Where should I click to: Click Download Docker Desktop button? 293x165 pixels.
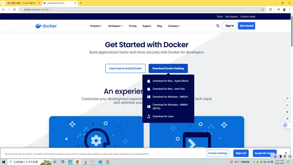click(x=168, y=68)
